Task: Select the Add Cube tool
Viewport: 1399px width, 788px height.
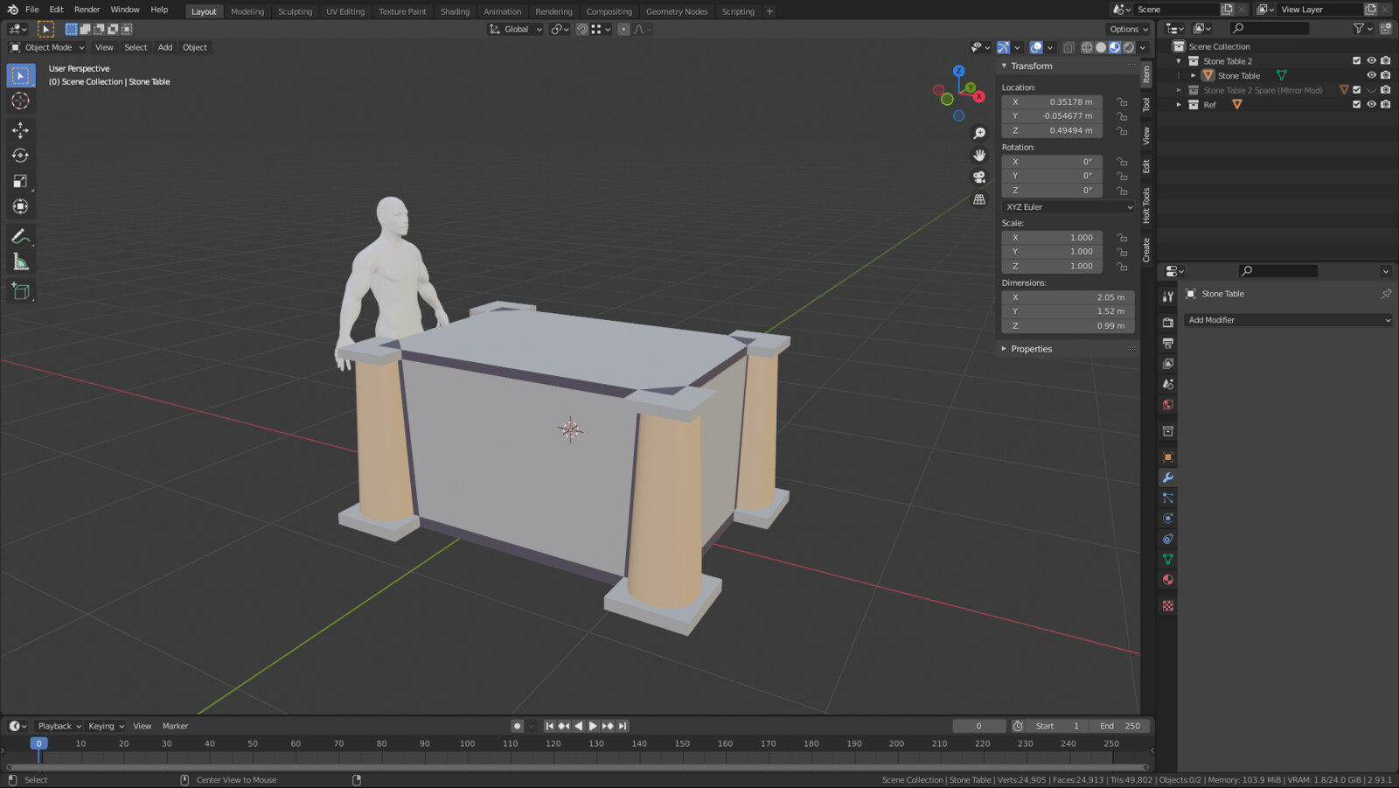Action: pos(20,291)
